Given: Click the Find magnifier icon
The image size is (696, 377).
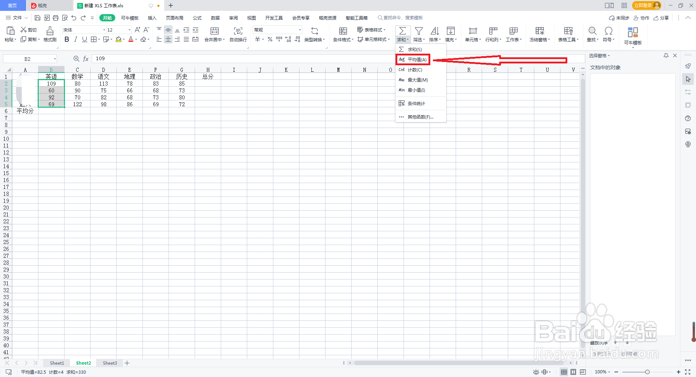Looking at the screenshot, I should tap(592, 31).
